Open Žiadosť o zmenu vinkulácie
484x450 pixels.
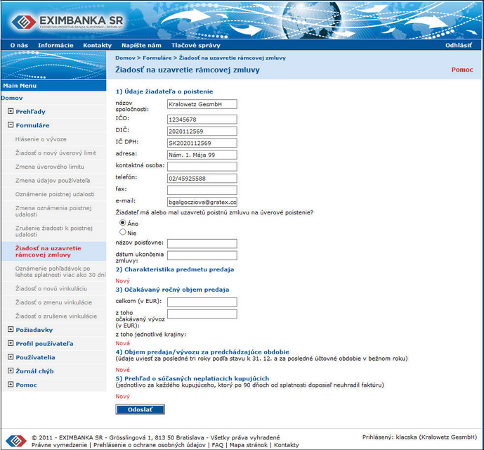click(x=53, y=302)
